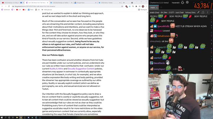Open Task View on taskbar
213x119 pixels.
coord(13,118)
